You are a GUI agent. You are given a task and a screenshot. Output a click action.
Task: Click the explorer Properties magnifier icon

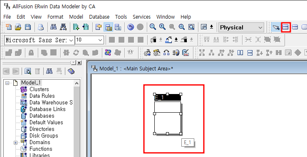28,71
